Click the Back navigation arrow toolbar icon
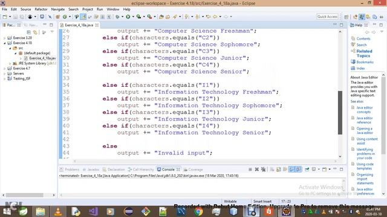The height and width of the screenshot is (217, 387). click(215, 17)
